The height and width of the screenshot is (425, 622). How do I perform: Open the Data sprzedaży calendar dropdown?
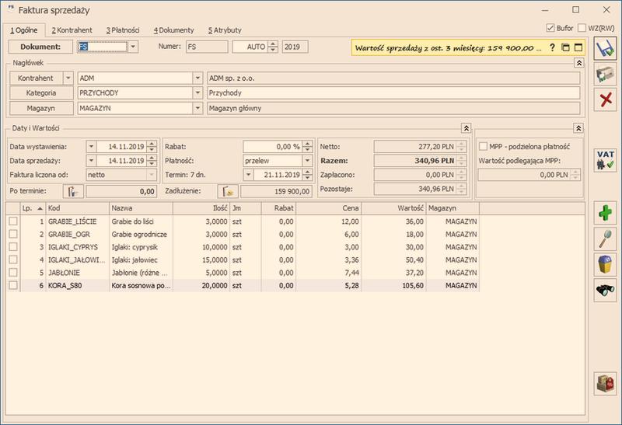pyautogui.click(x=91, y=161)
